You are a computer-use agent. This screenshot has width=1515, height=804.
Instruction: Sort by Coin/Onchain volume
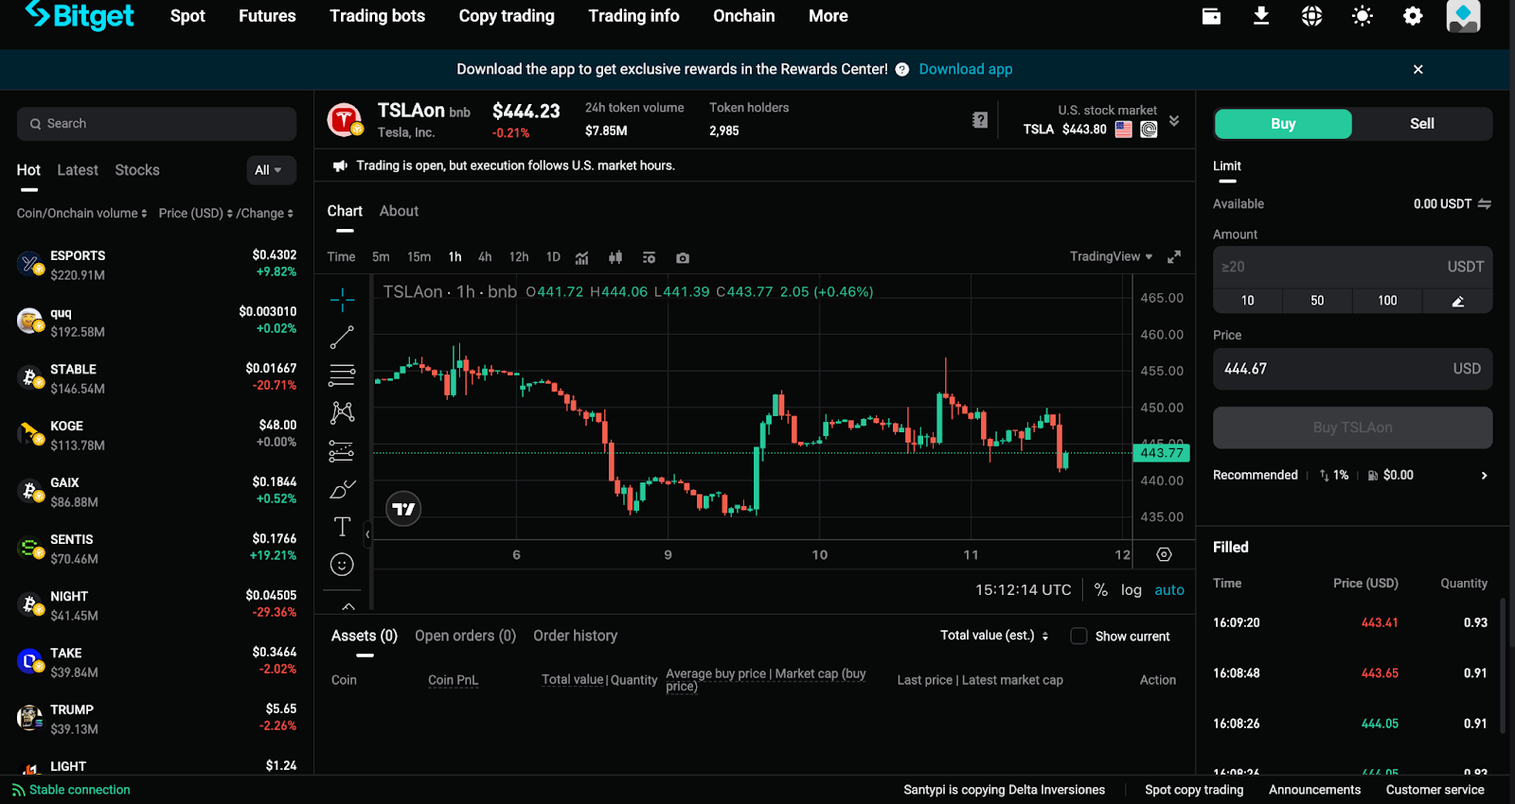81,213
